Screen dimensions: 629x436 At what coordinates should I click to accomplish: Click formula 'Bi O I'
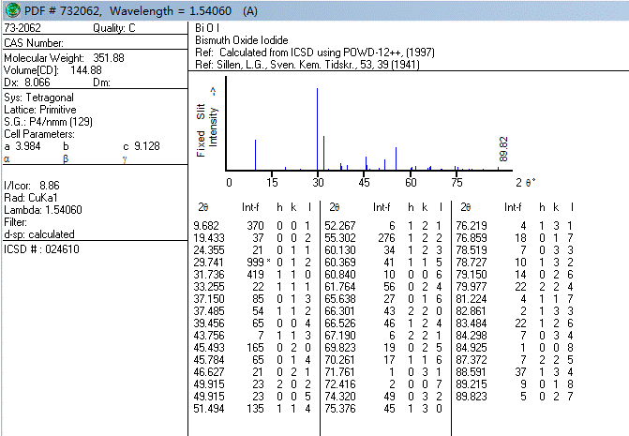pos(207,28)
